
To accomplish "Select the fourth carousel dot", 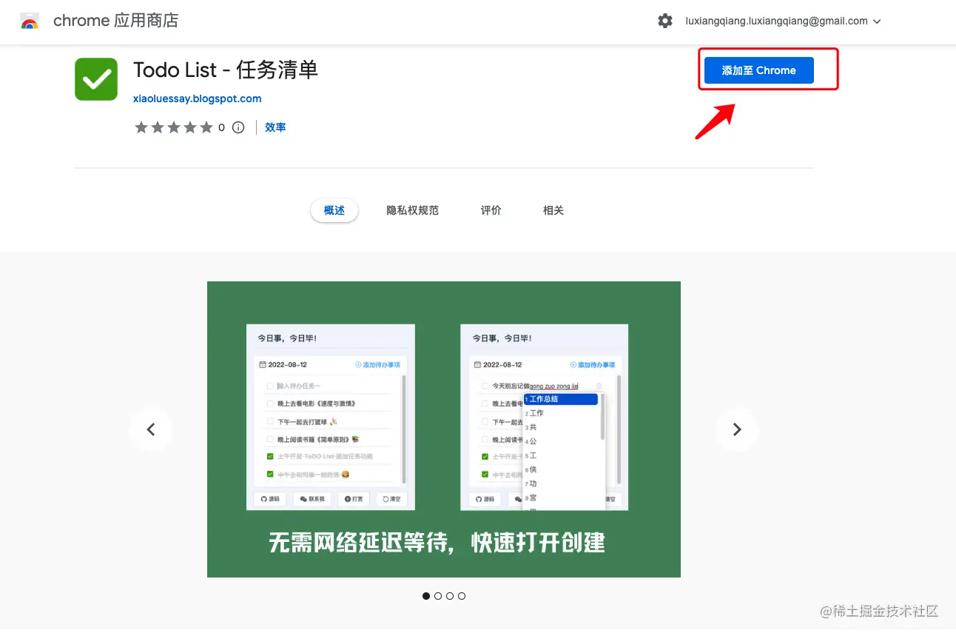I will point(462,596).
